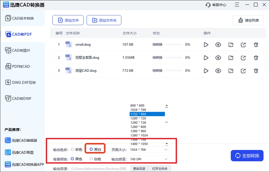Open recommended product 迅捷CAD看图

pos(19,152)
